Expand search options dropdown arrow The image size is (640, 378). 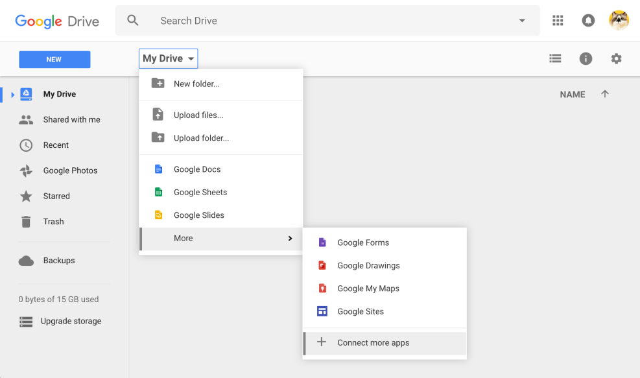point(521,20)
